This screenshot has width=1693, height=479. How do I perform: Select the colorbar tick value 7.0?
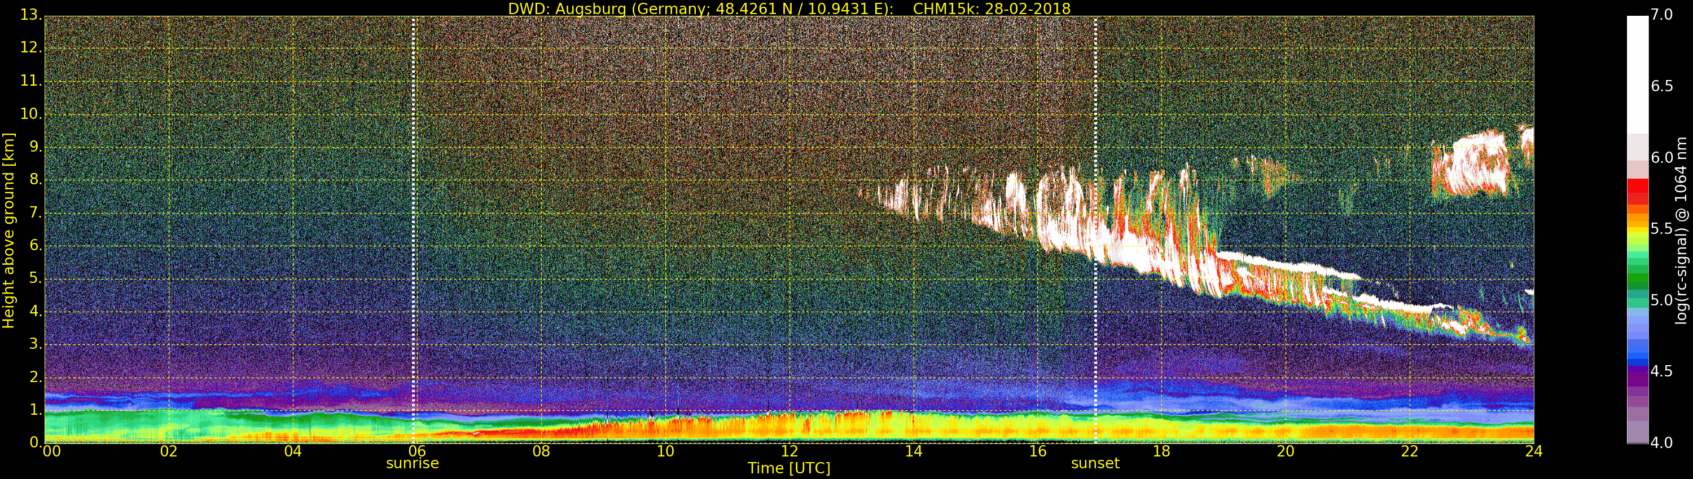click(1661, 15)
